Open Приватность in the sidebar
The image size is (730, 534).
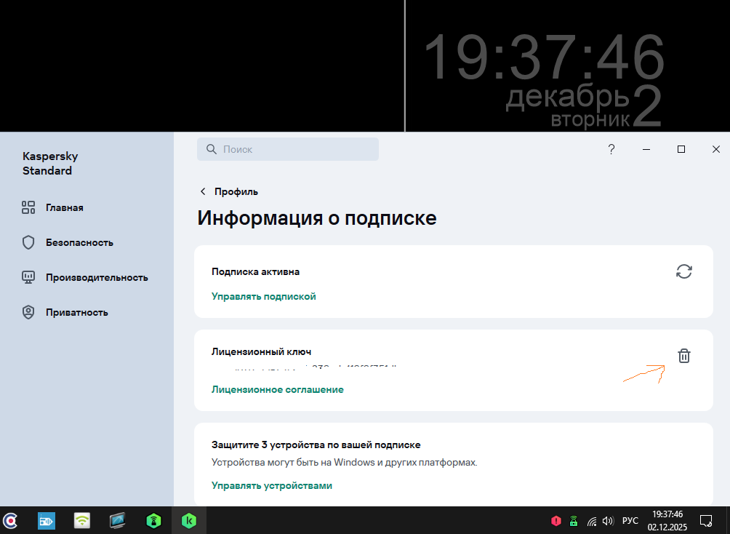click(x=77, y=312)
